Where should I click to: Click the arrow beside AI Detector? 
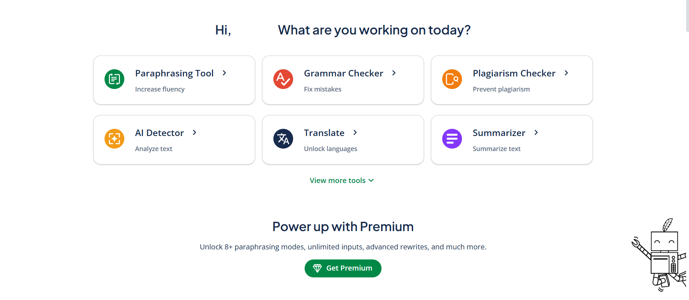tap(195, 132)
